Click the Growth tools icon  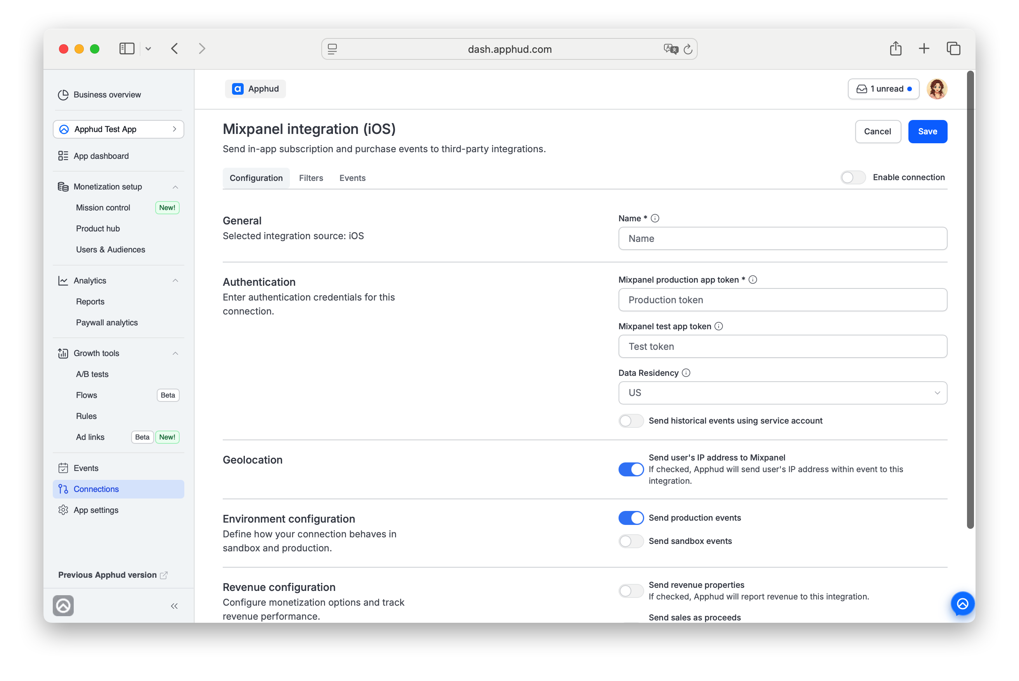pyautogui.click(x=63, y=353)
